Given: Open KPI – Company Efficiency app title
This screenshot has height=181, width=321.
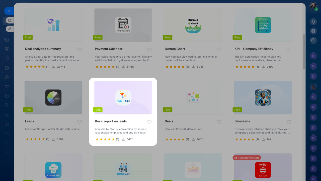Looking at the screenshot, I should [x=254, y=49].
